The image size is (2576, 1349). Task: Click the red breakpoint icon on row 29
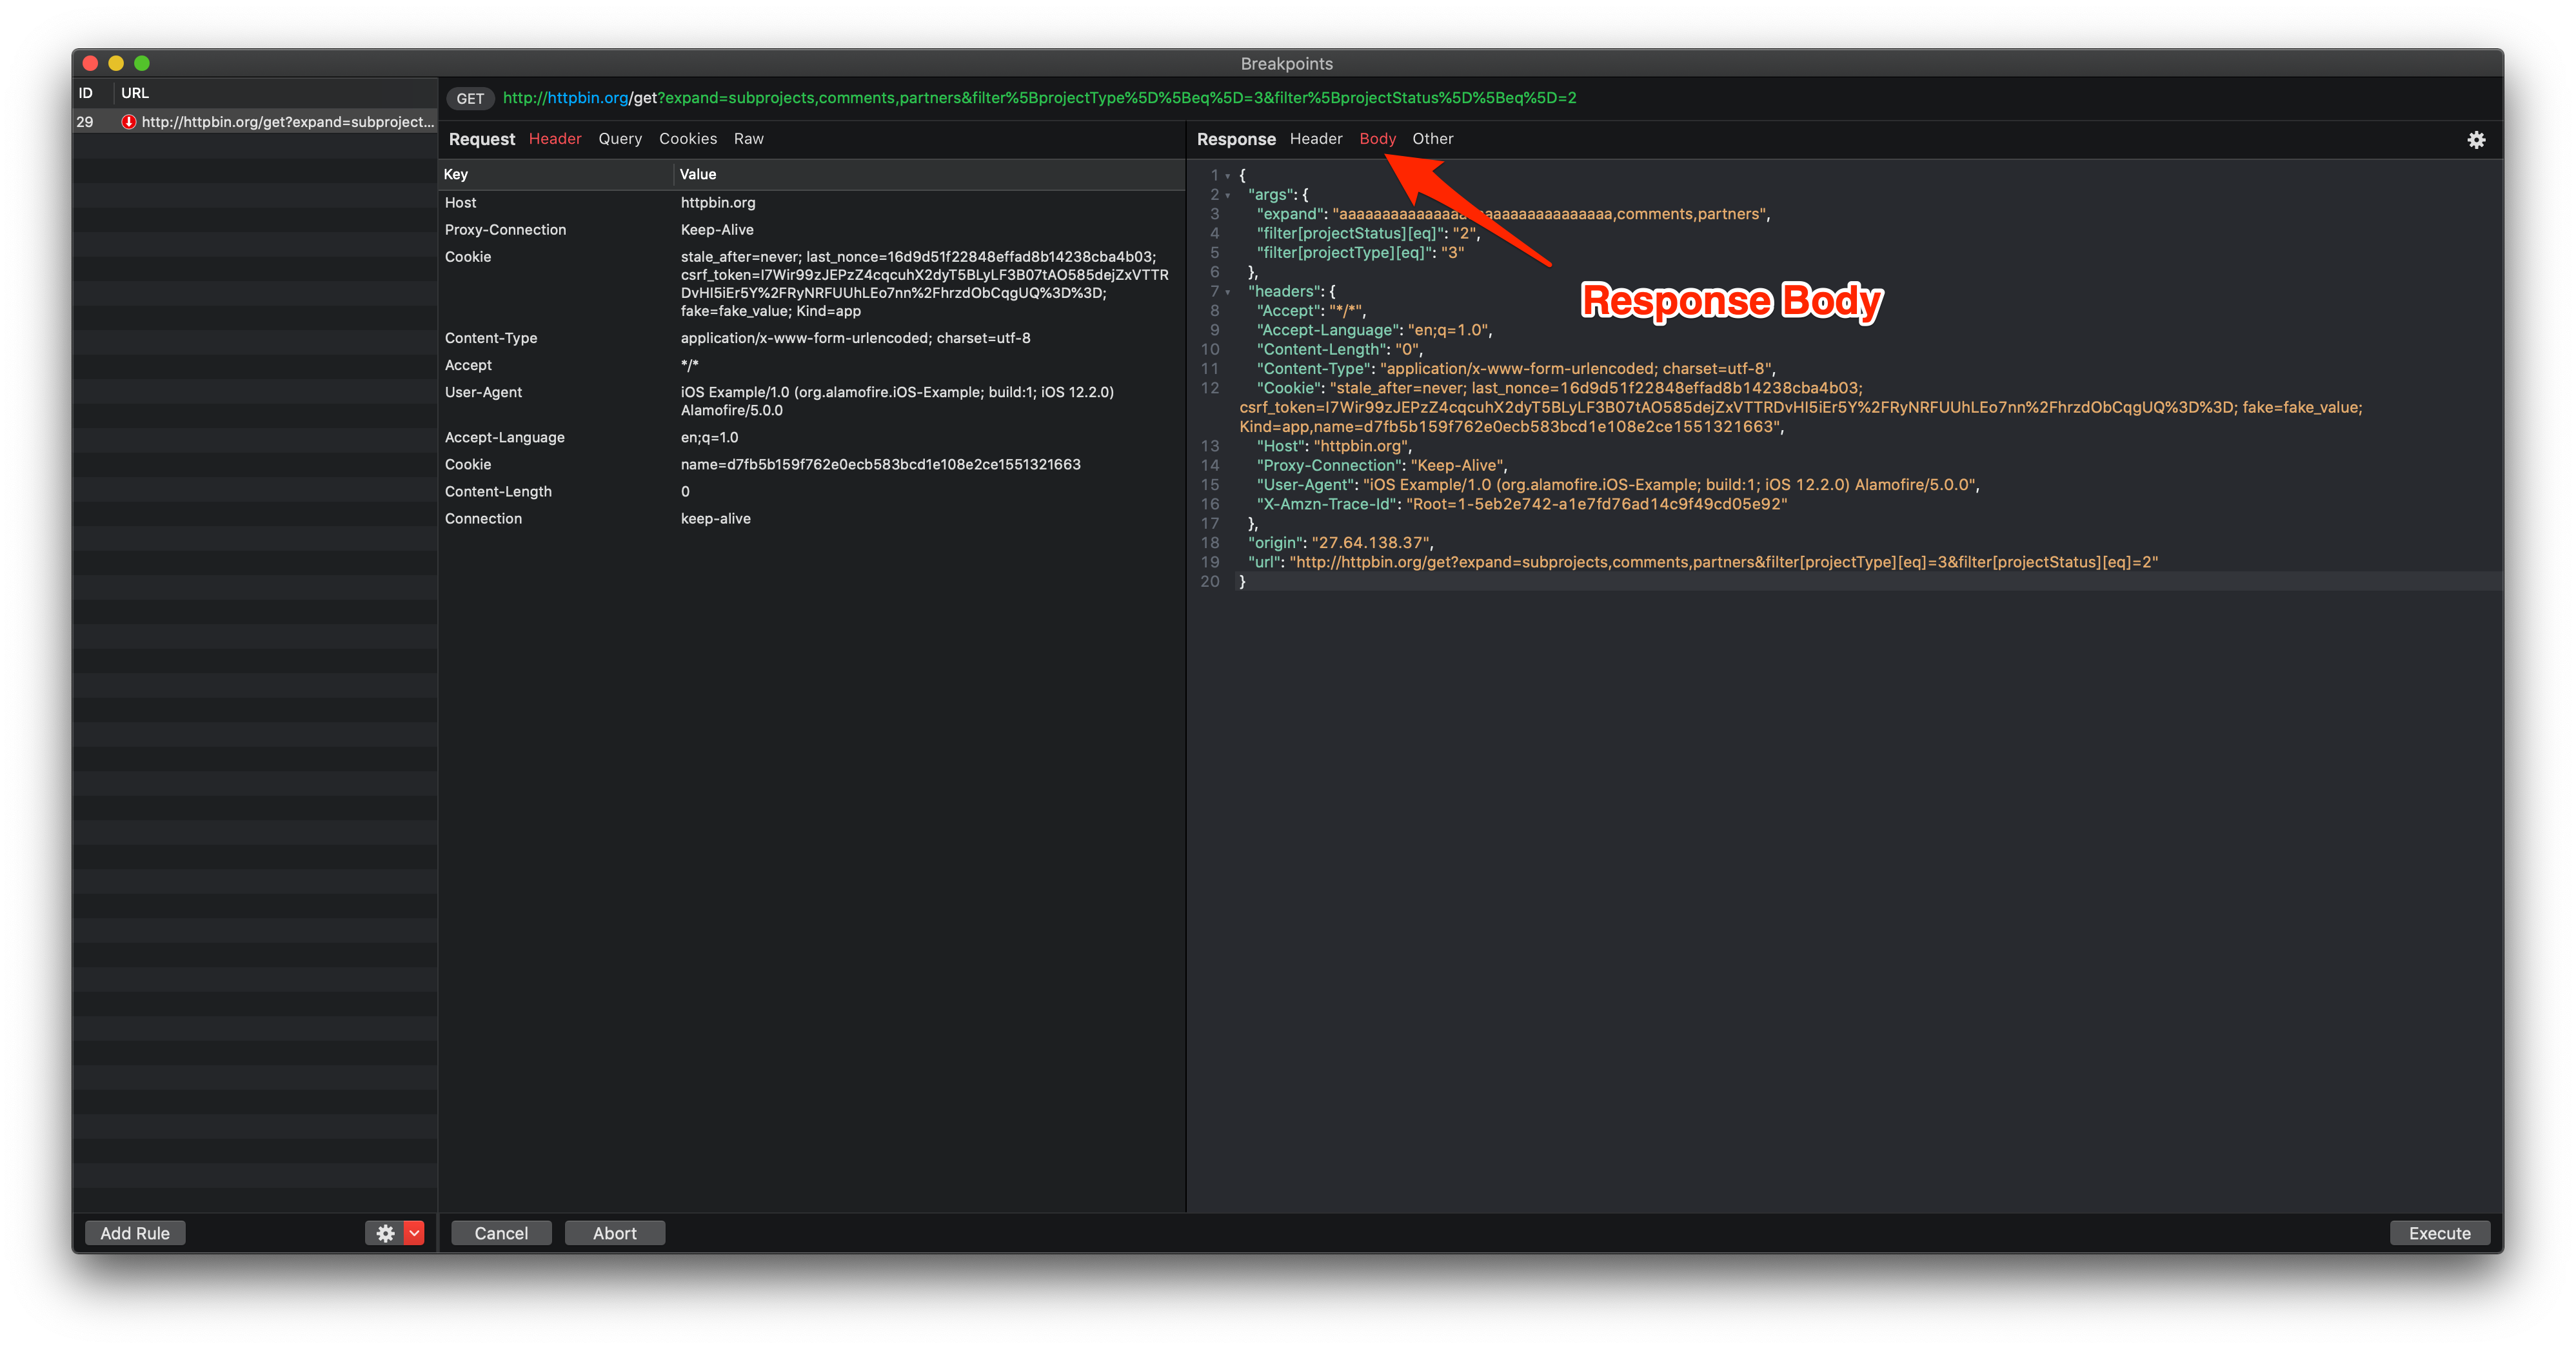tap(128, 122)
